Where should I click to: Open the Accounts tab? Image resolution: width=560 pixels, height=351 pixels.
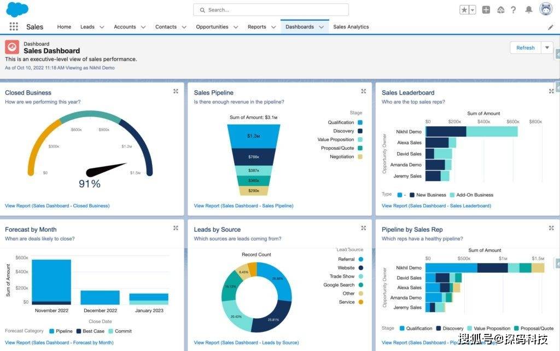125,27
